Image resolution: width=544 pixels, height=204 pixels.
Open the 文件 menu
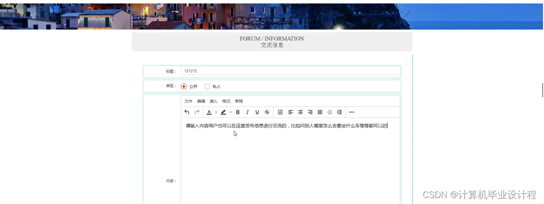click(188, 101)
